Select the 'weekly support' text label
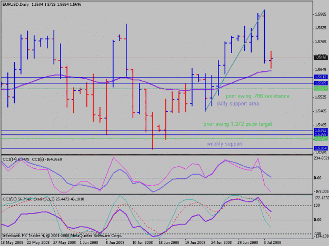Screen dimensions: 329x246 tap(224, 144)
